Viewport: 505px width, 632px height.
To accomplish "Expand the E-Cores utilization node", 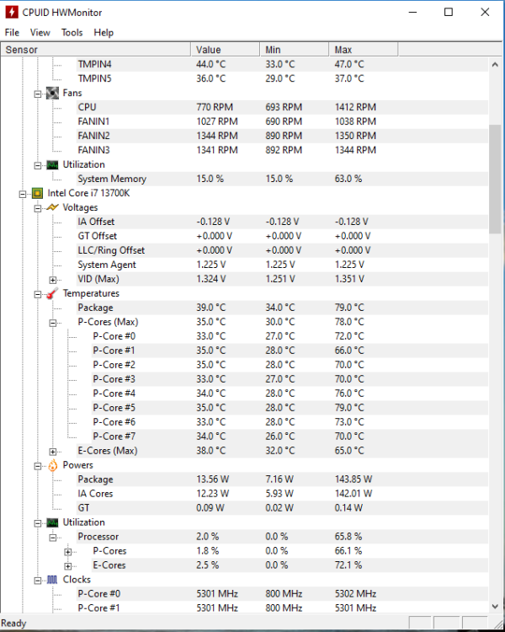I will (x=68, y=566).
